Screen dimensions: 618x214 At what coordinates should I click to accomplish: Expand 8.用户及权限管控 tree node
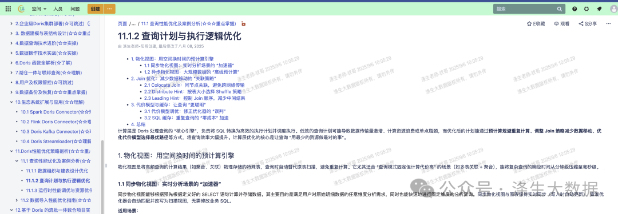pos(11,83)
